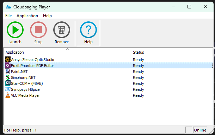
Task: Click the sort arrow above Application column
Action: [x=67, y=49]
